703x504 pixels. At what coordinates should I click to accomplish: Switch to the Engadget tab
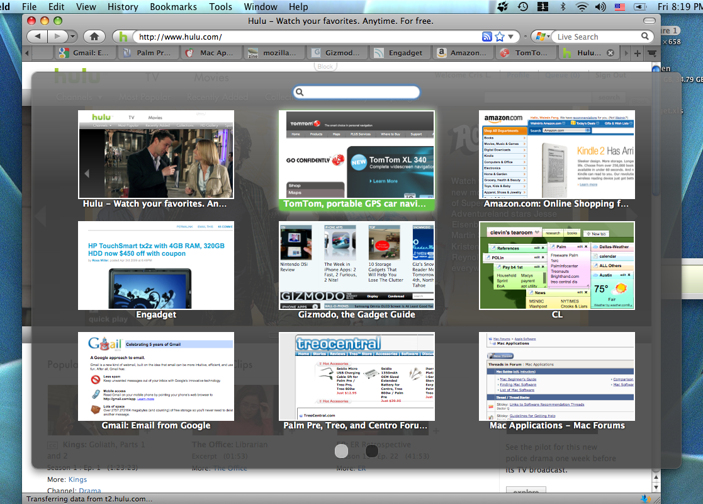[400, 53]
